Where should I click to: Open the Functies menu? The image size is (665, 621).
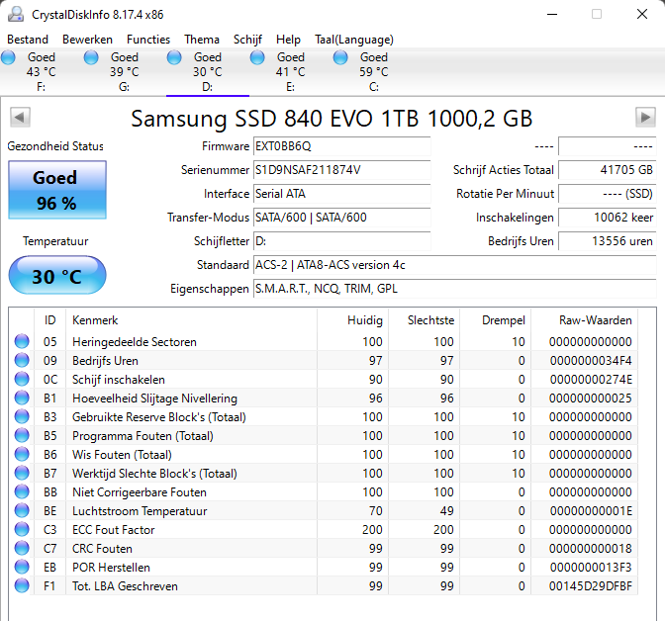point(148,40)
